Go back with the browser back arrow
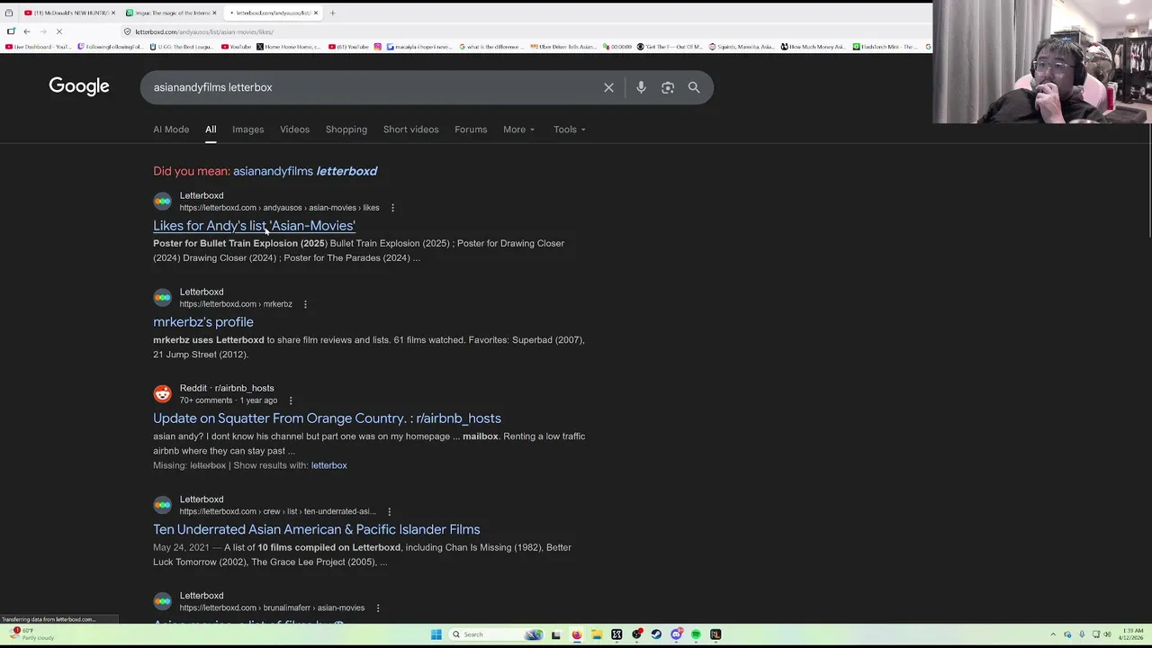 tap(27, 31)
